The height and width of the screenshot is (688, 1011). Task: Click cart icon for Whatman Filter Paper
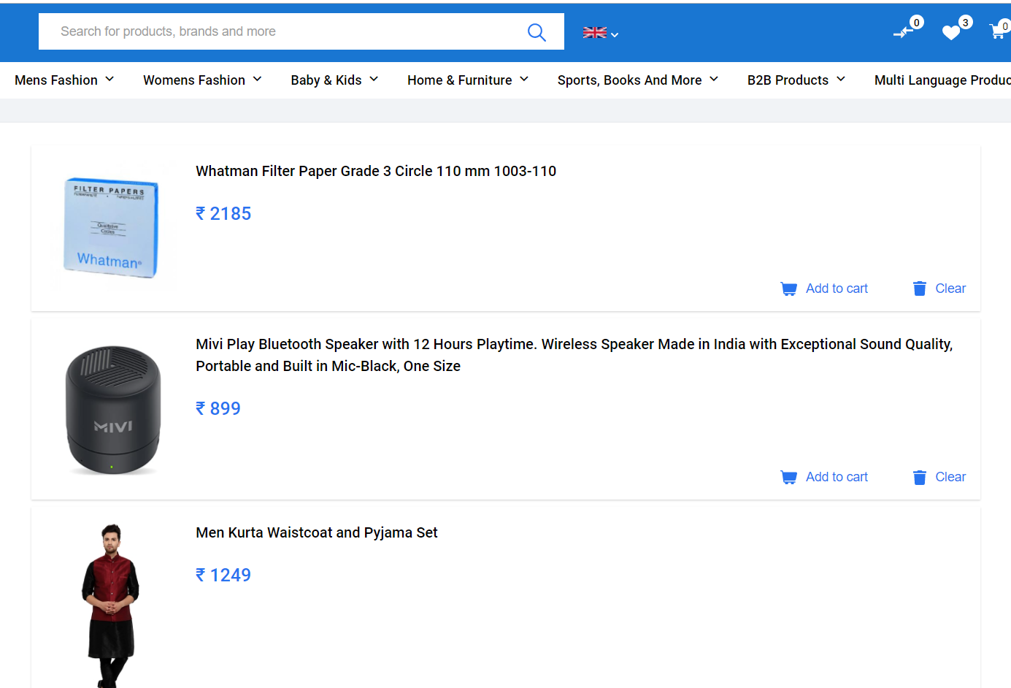788,289
